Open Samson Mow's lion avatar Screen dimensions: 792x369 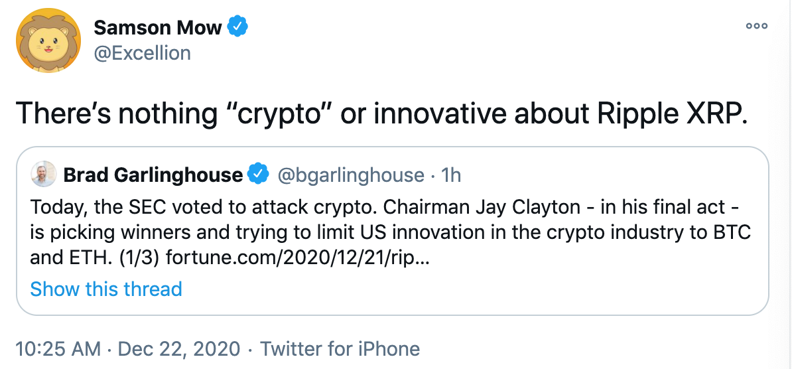[48, 40]
